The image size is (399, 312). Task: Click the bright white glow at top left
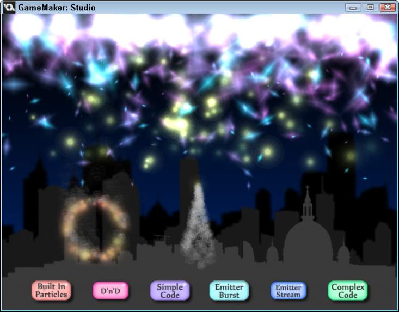27,26
